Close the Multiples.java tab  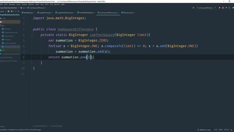click(34, 13)
